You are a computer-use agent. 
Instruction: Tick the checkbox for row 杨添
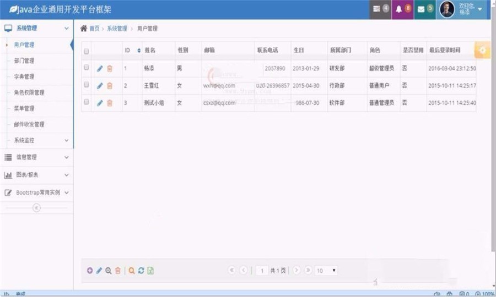86,68
